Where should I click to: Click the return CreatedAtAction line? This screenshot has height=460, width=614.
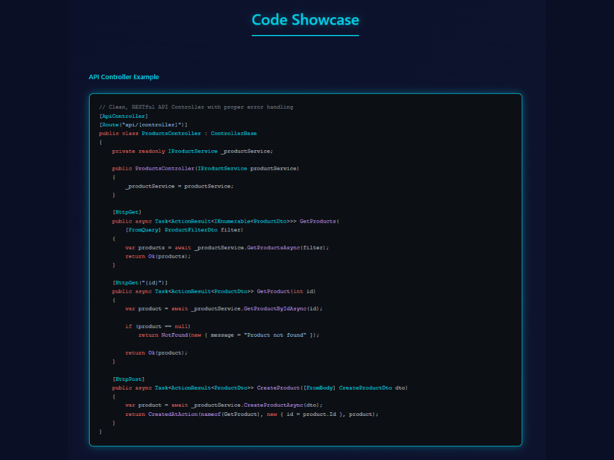pyautogui.click(x=252, y=414)
